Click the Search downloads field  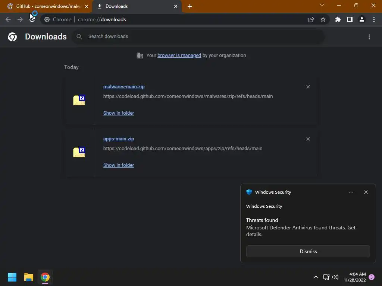pos(198,36)
